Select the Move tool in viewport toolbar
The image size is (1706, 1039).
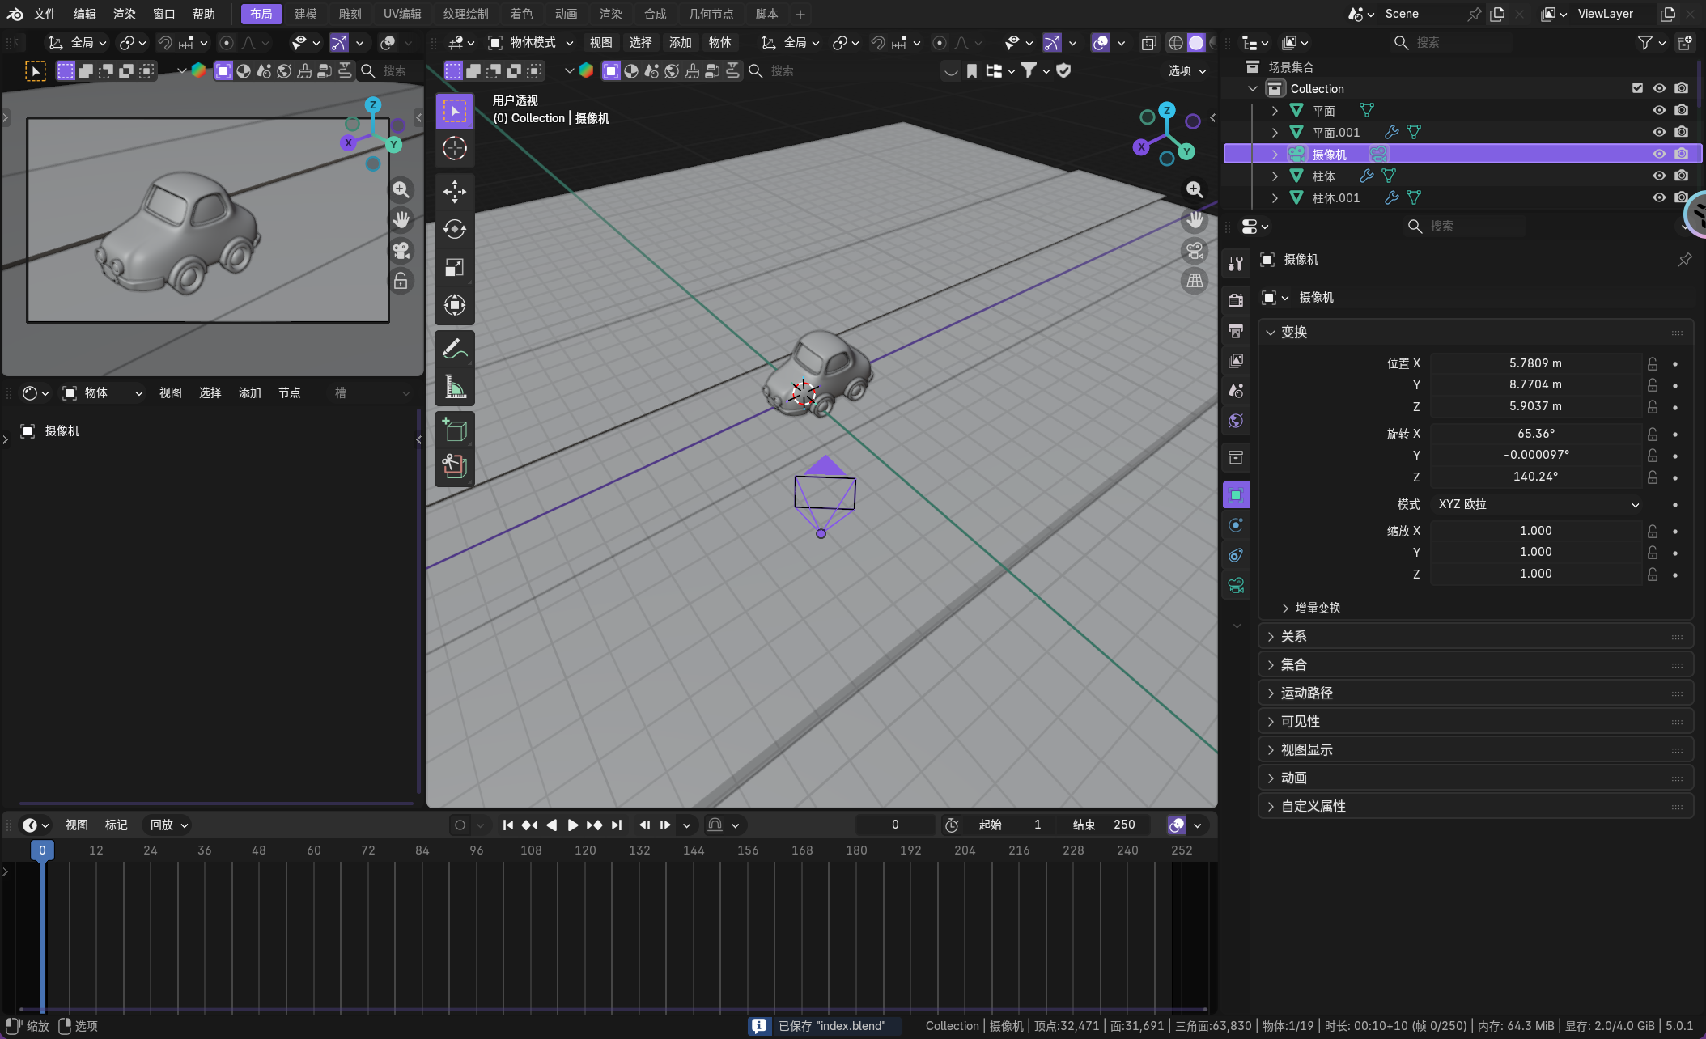454,192
